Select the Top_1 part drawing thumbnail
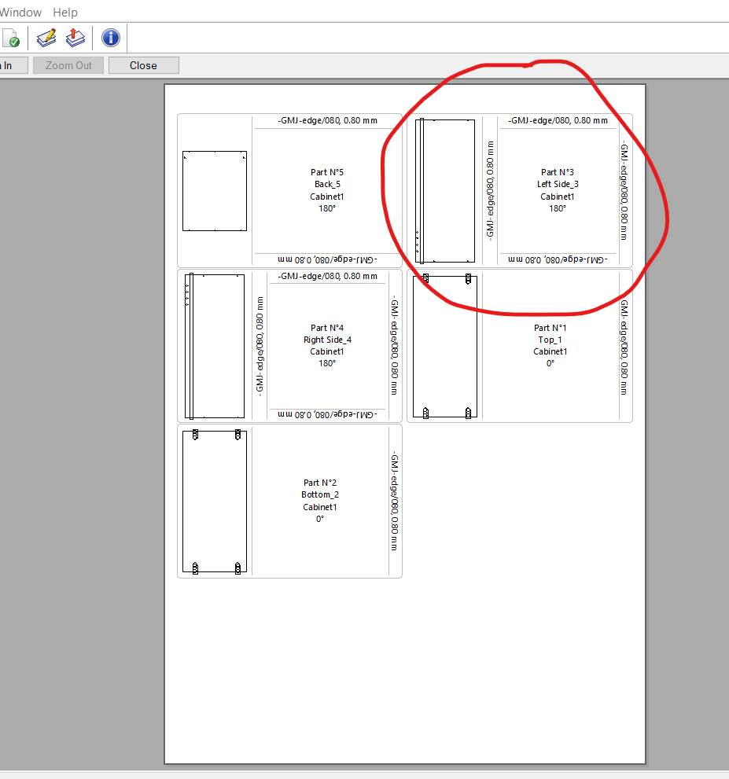 445,347
